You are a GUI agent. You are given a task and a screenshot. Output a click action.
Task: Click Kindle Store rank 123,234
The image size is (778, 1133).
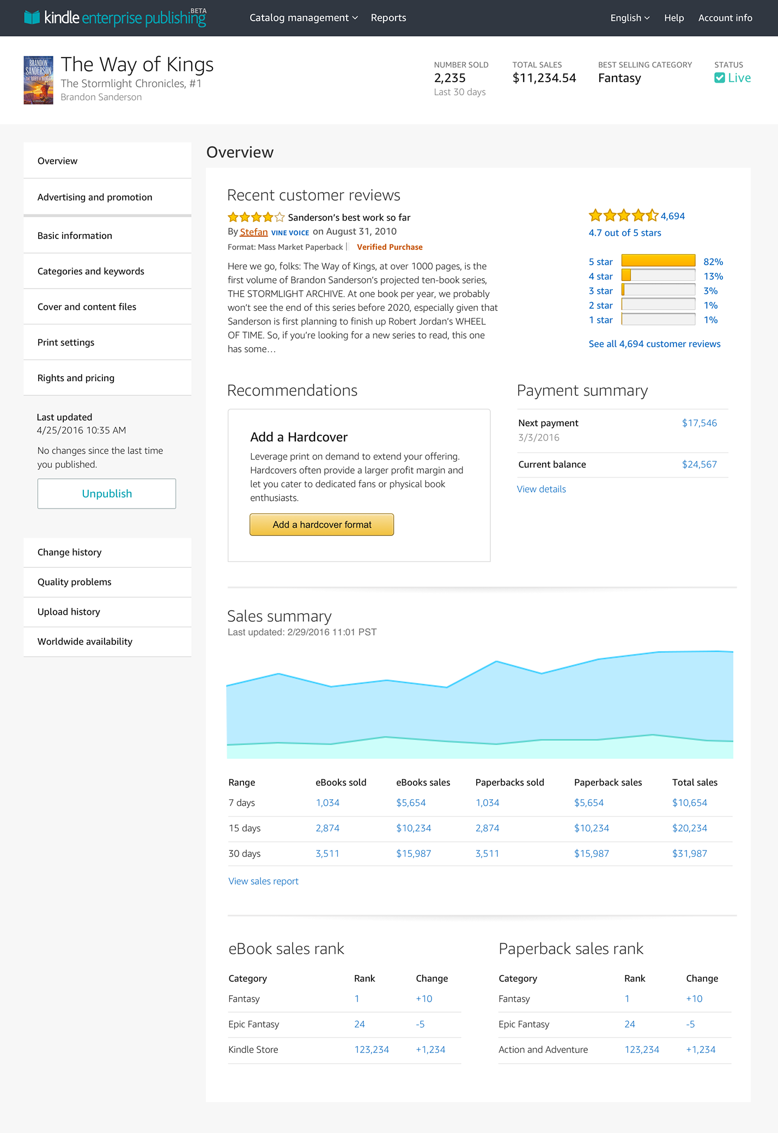point(372,1050)
